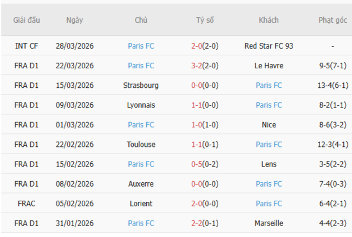Select the Red Star FC 93 team name

tap(269, 46)
